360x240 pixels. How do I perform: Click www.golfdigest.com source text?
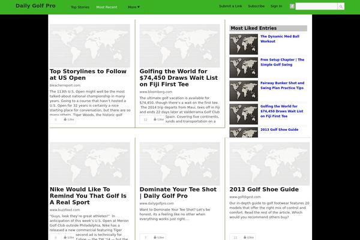(x=245, y=197)
